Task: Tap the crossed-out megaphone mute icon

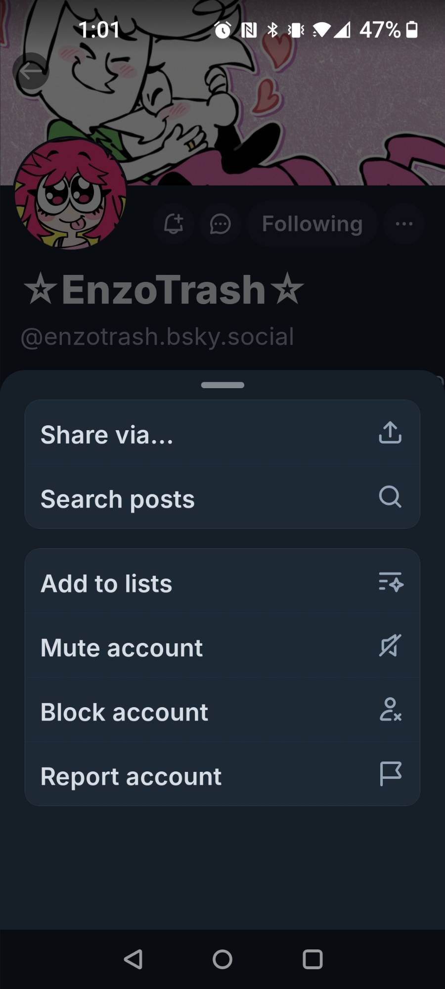Action: (x=390, y=646)
